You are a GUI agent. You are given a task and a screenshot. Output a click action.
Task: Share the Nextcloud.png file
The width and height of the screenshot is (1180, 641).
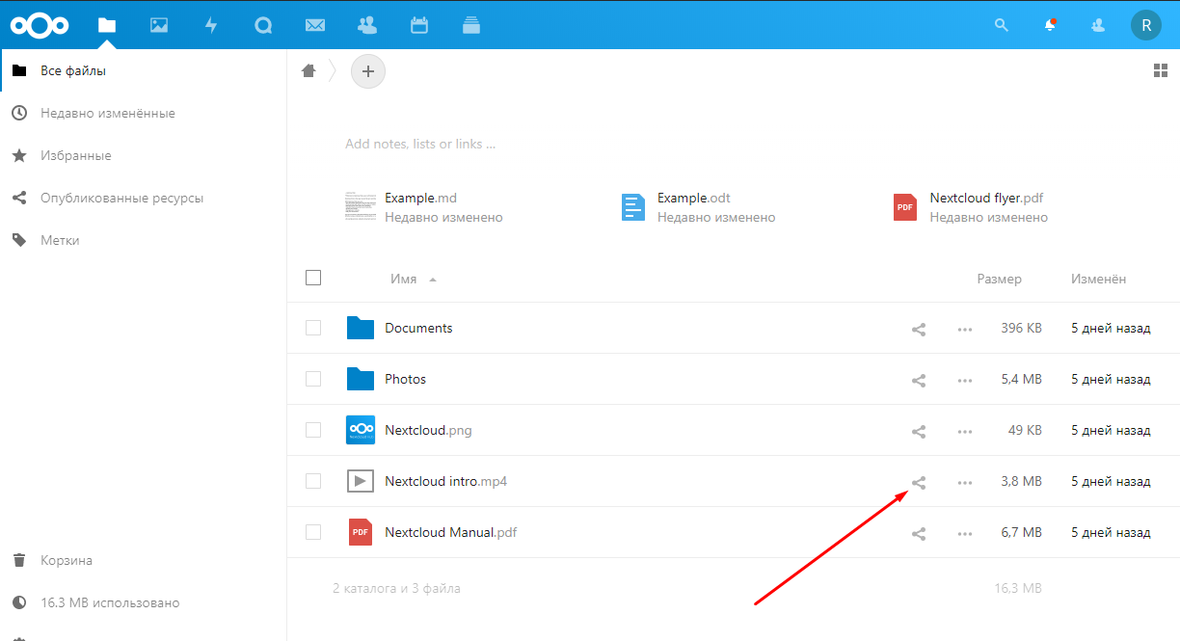pos(919,431)
